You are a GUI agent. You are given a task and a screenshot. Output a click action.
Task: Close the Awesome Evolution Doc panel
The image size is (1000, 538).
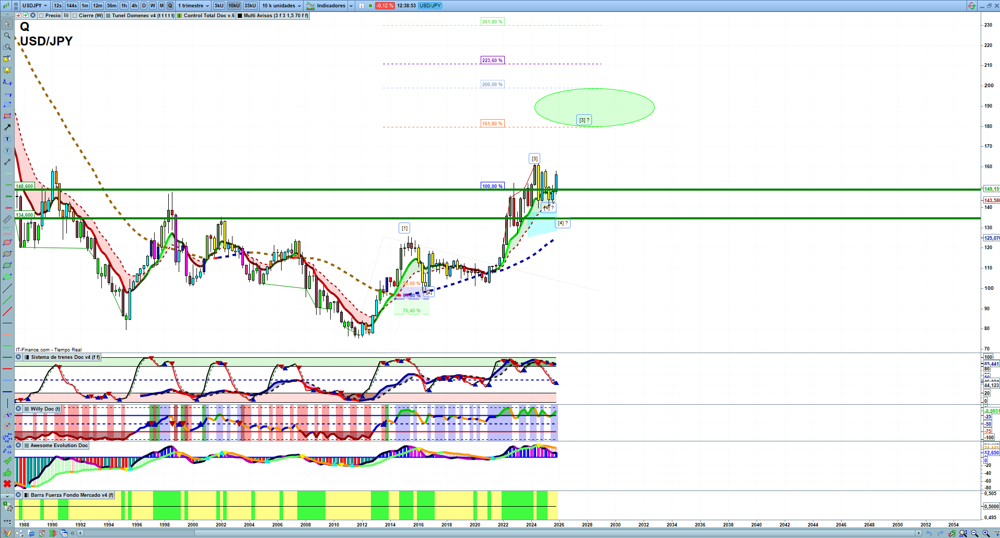click(x=18, y=446)
